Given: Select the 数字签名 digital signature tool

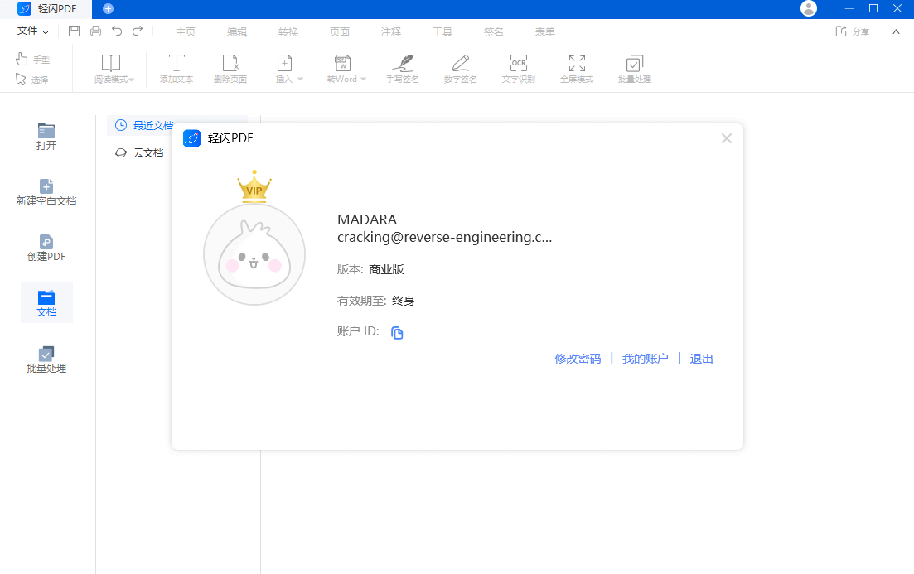Looking at the screenshot, I should 460,68.
